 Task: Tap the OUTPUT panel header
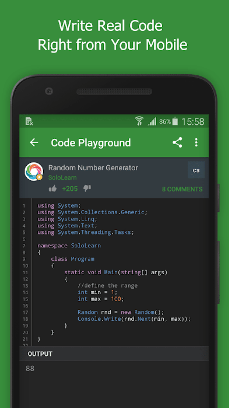[114, 354]
